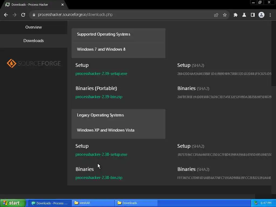Open the extensions puzzle icon
This screenshot has height=207, width=276.
235,15
